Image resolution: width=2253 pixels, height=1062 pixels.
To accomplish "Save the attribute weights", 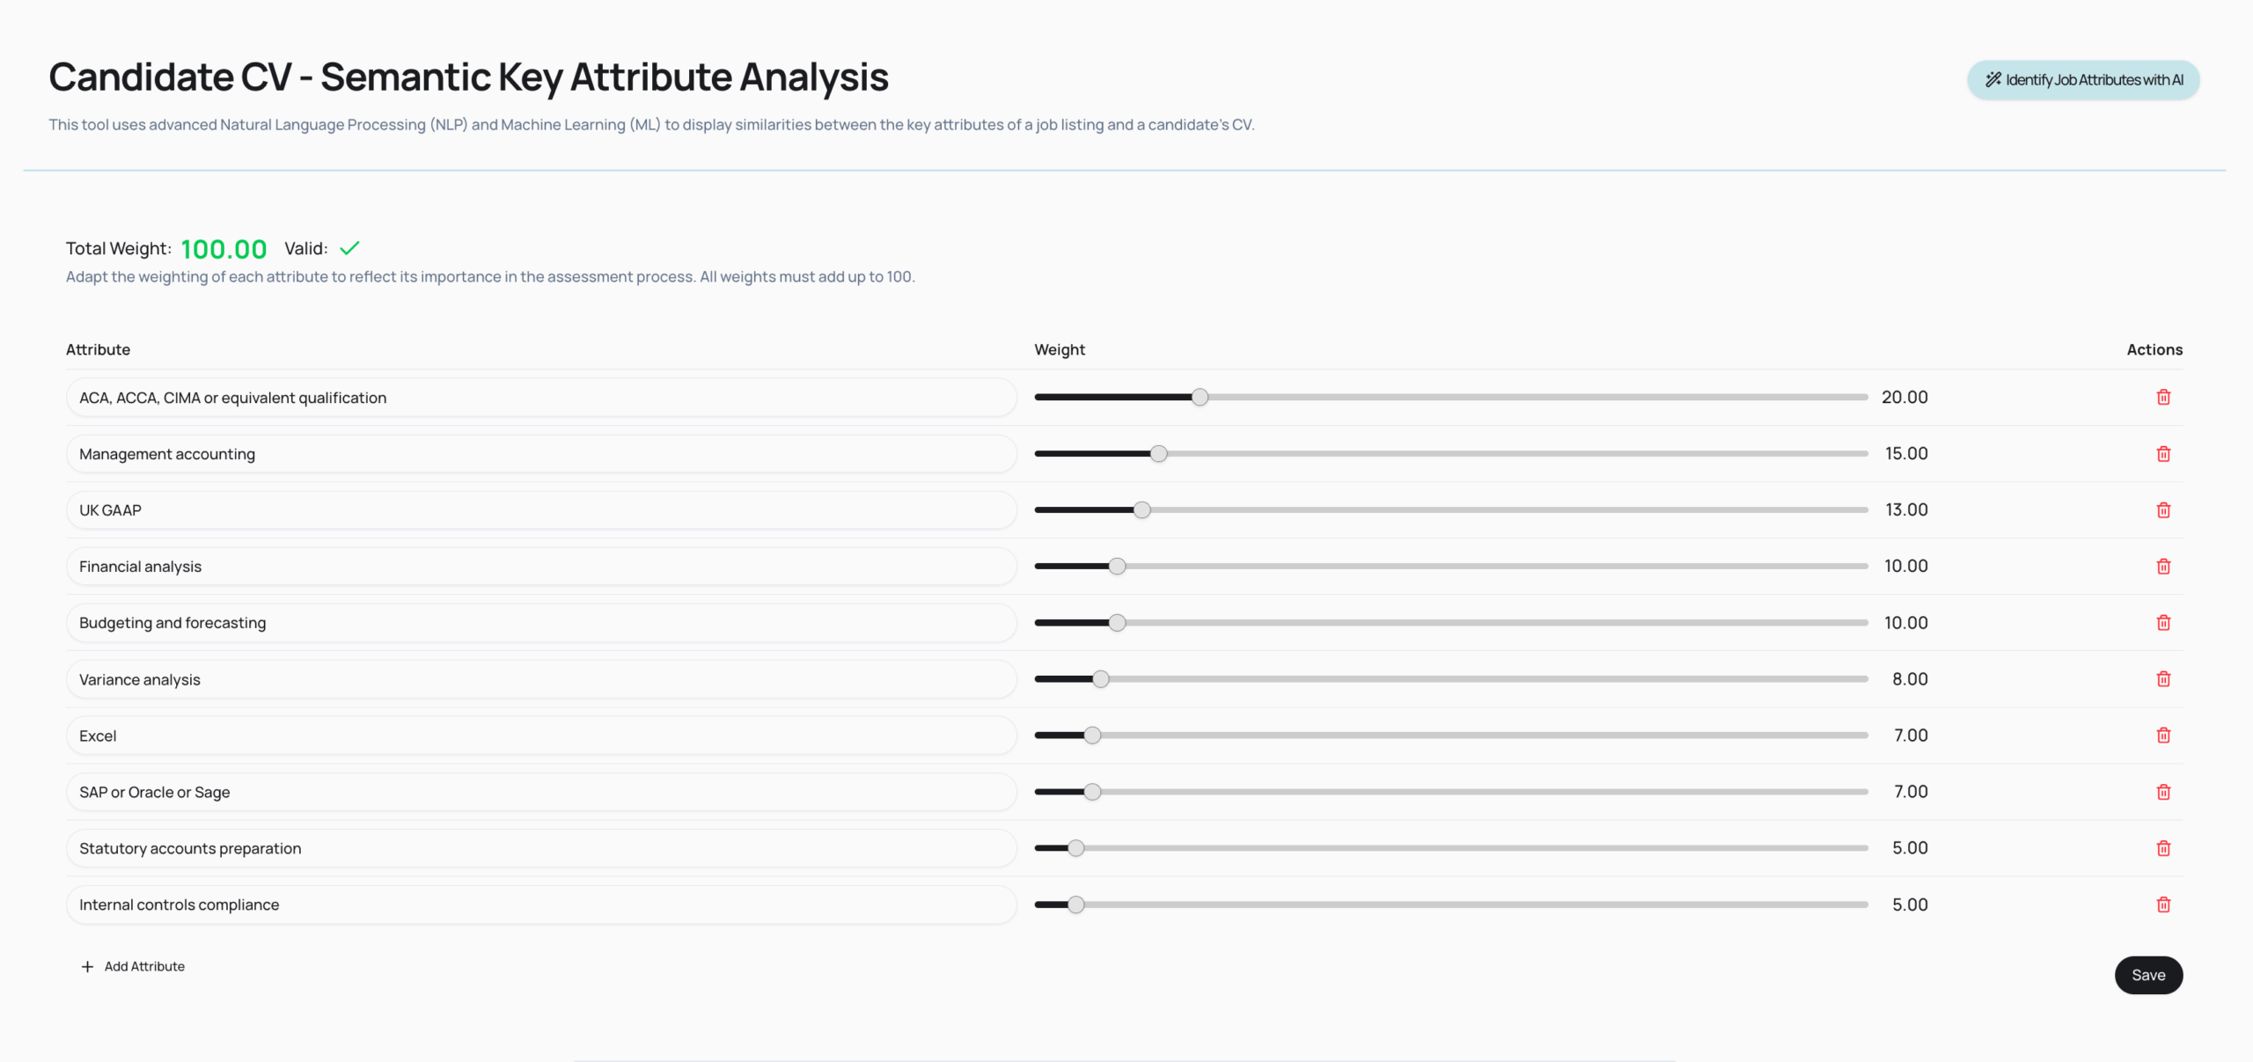I will point(2148,975).
